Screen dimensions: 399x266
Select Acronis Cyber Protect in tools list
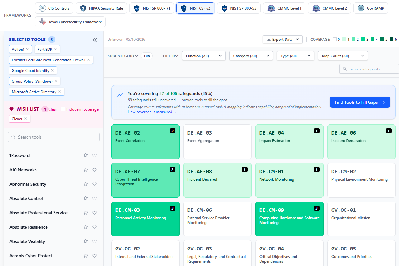click(31, 256)
